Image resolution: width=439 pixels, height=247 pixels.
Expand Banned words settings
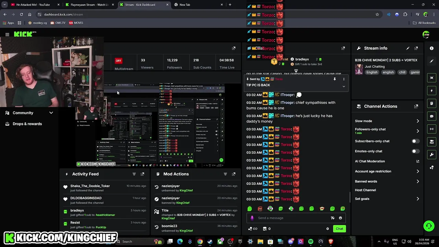(418, 181)
